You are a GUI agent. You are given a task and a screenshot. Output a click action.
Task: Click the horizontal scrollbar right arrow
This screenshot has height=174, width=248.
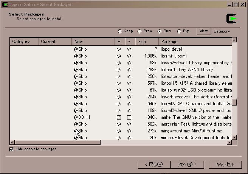(x=228, y=143)
